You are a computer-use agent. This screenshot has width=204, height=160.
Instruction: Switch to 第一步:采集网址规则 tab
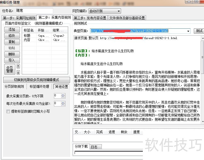pos(19,18)
